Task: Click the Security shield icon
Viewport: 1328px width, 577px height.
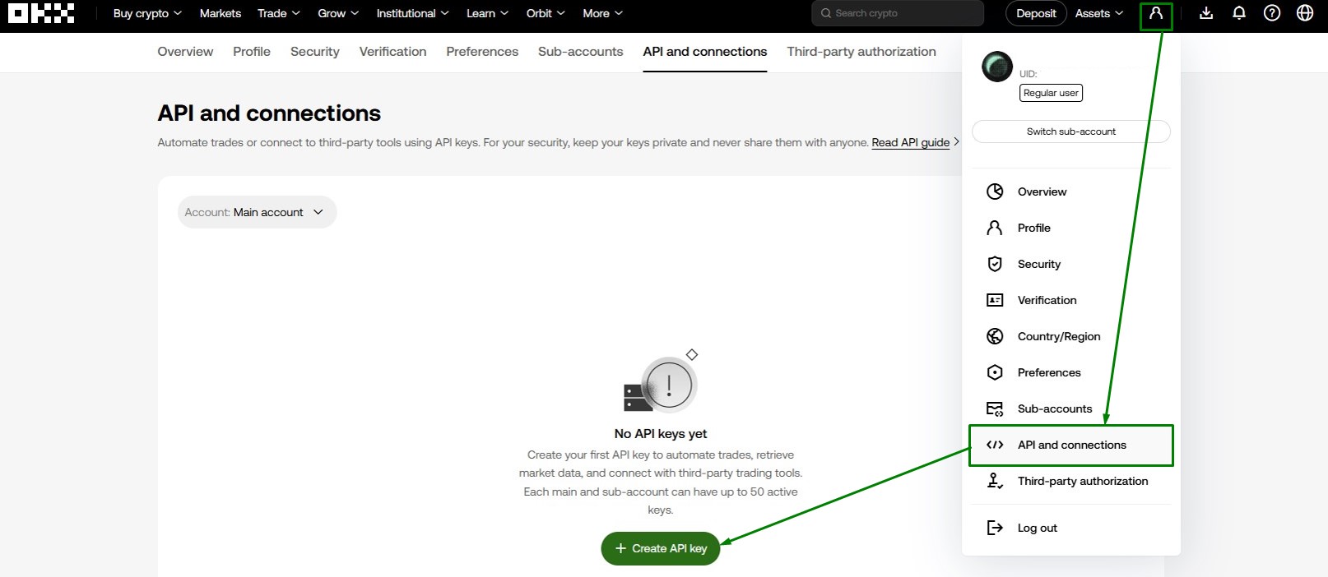Action: point(995,264)
